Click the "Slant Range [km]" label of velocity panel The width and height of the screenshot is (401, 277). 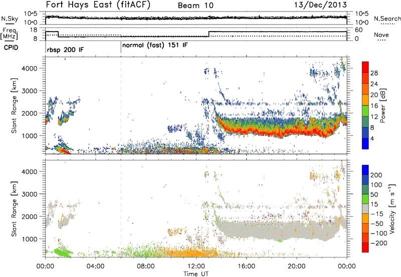click(x=14, y=208)
